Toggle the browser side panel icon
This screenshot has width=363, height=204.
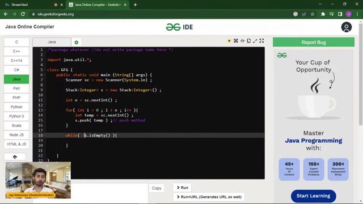click(x=340, y=14)
